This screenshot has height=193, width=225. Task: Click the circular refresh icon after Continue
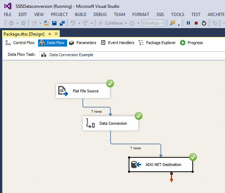point(132,23)
